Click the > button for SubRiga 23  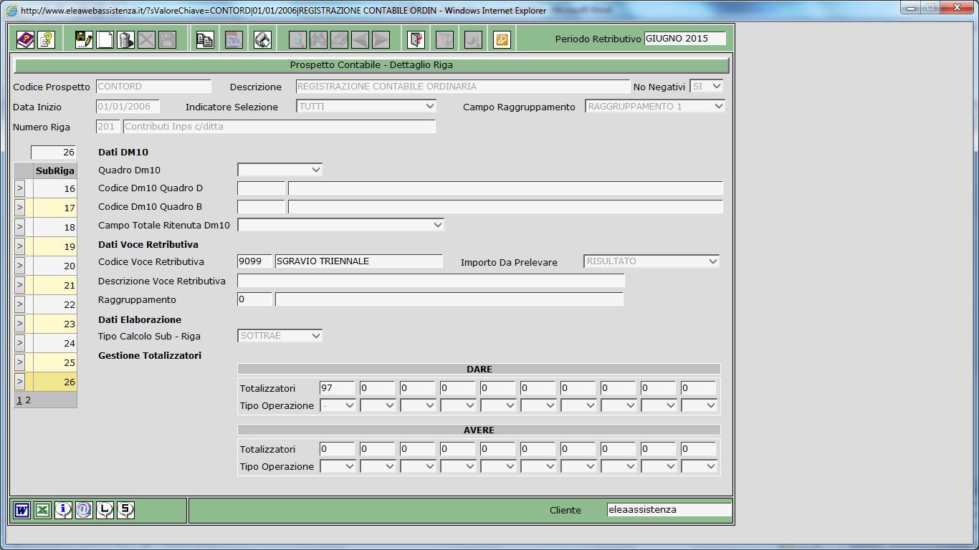19,324
